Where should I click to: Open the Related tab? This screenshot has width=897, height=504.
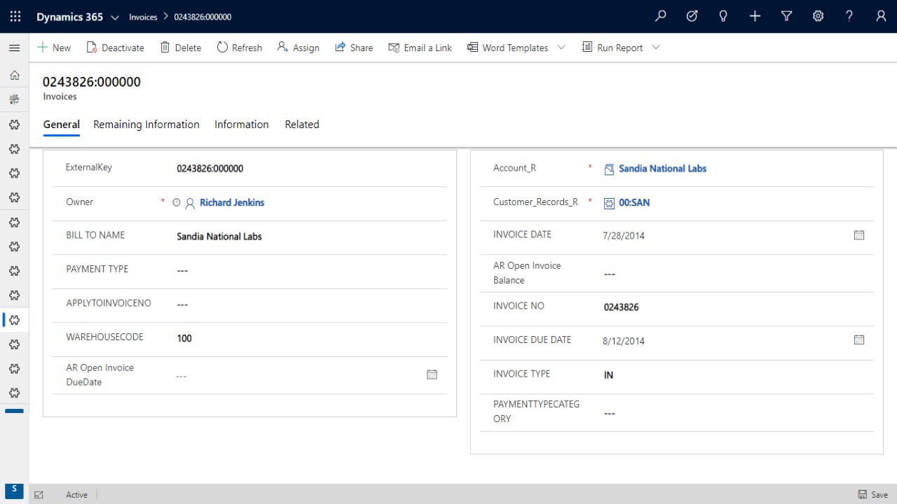[302, 125]
